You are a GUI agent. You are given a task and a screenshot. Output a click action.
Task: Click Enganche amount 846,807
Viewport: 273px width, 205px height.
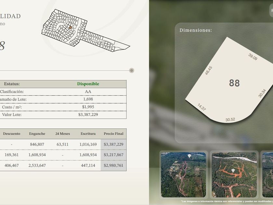pyautogui.click(x=37, y=144)
